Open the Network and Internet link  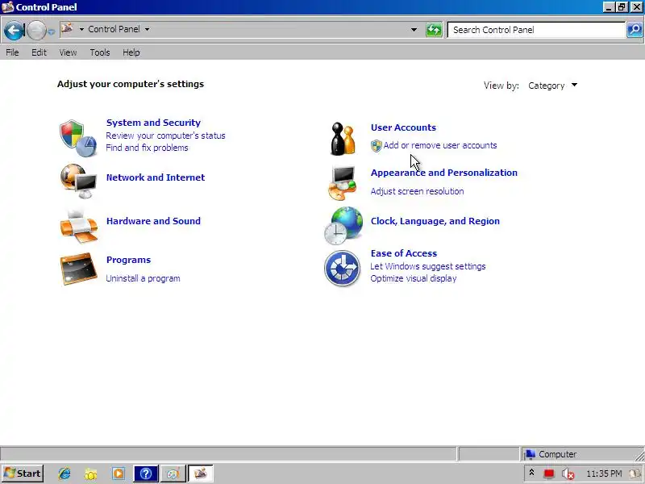156,177
